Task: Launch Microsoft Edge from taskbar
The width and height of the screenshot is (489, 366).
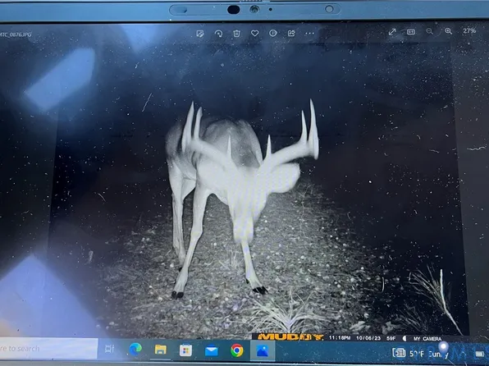Action: point(135,350)
